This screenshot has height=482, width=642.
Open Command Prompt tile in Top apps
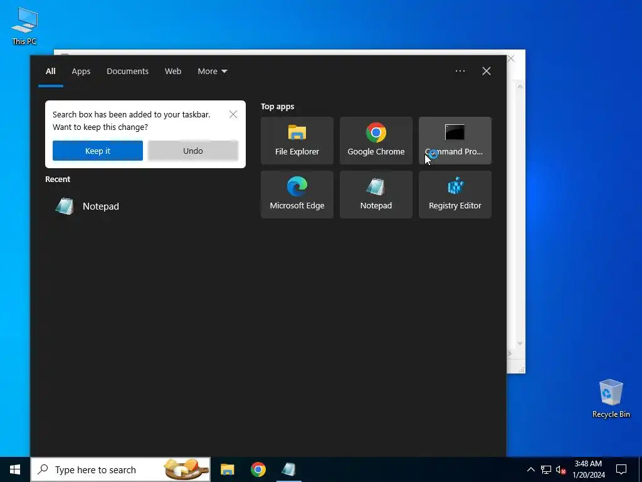tap(455, 141)
